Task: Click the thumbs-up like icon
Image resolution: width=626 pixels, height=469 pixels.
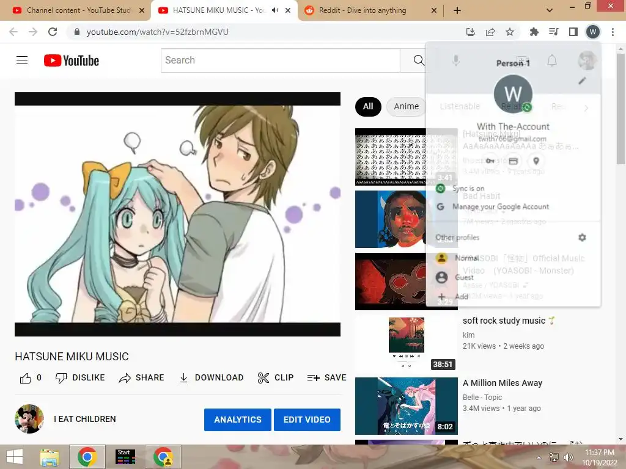Action: 26,378
